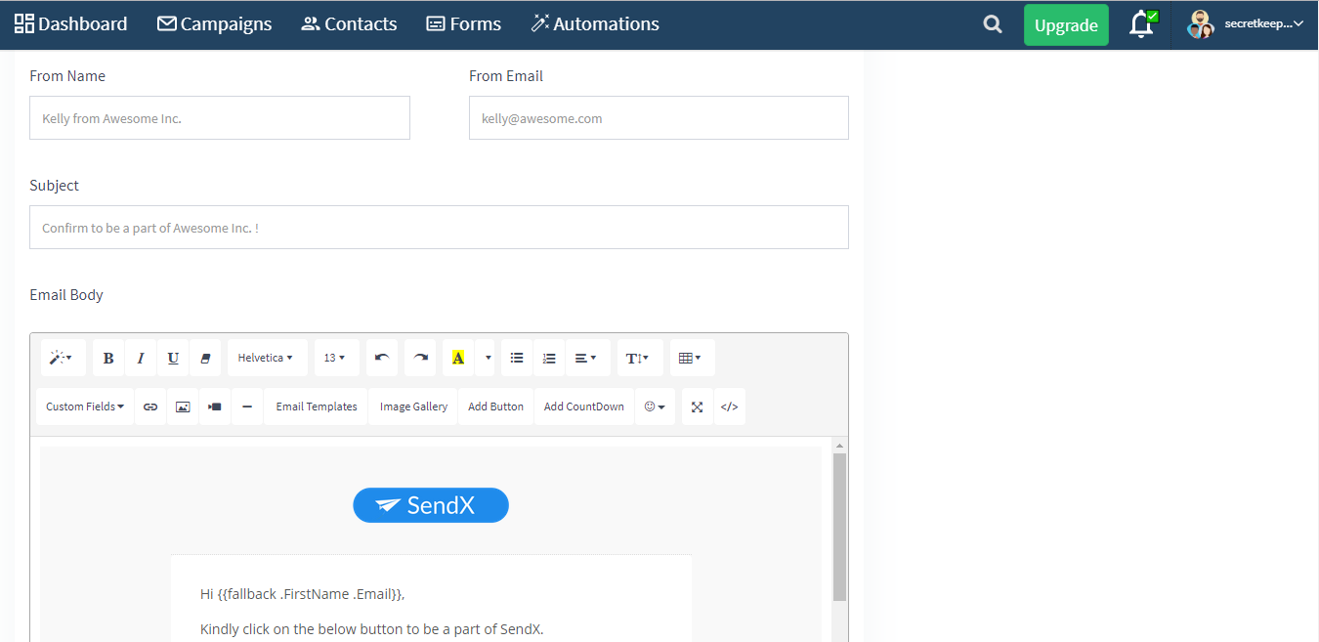Click the scrollbar up arrow
1319x642 pixels.
839,446
